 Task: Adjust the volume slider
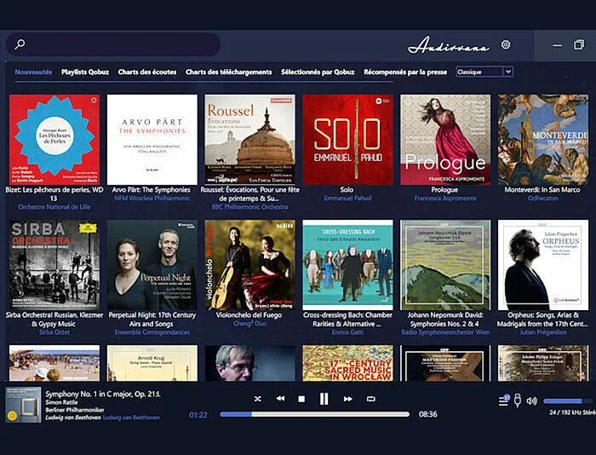tap(569, 401)
